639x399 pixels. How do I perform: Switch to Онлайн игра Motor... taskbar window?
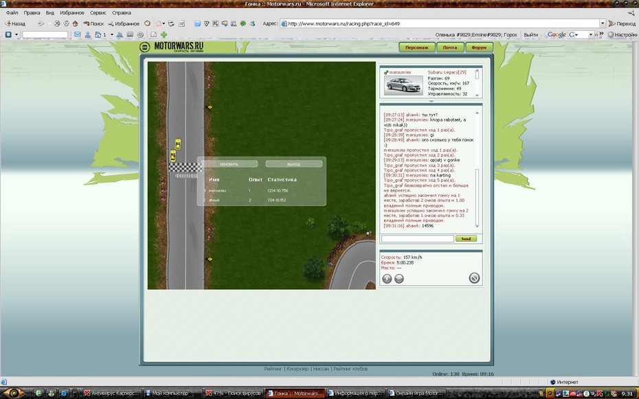tap(417, 394)
